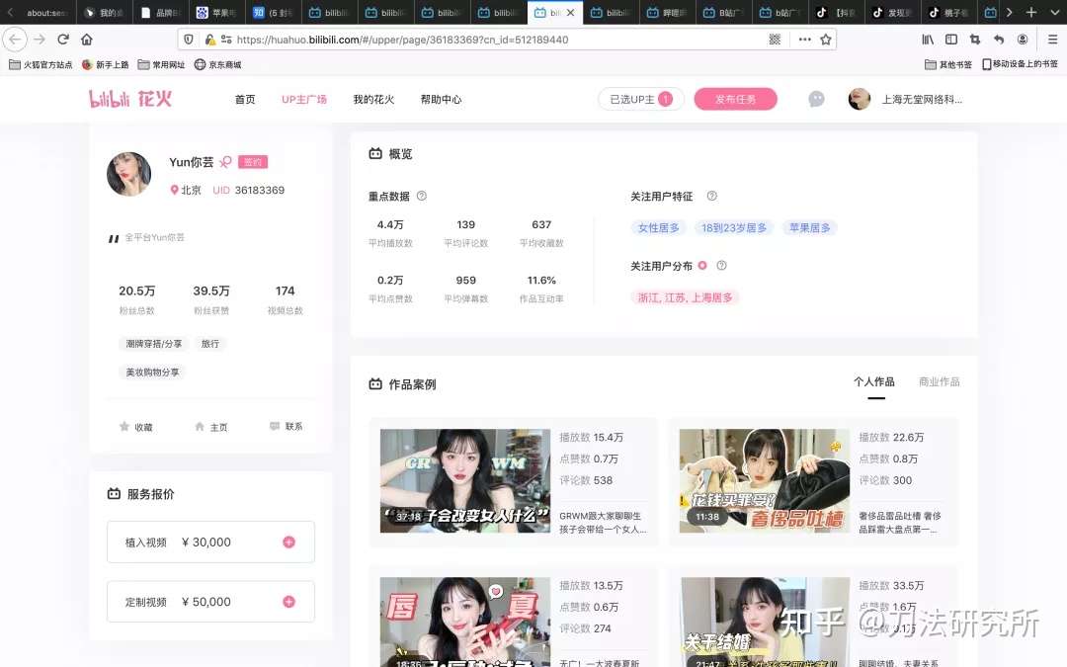Click help icon next to 重点数据
Screen dimensions: 1067x667
click(421, 196)
